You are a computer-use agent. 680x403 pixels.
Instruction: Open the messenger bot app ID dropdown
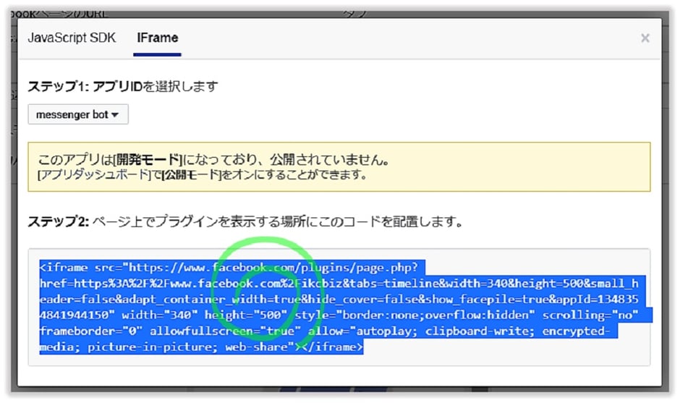[78, 114]
